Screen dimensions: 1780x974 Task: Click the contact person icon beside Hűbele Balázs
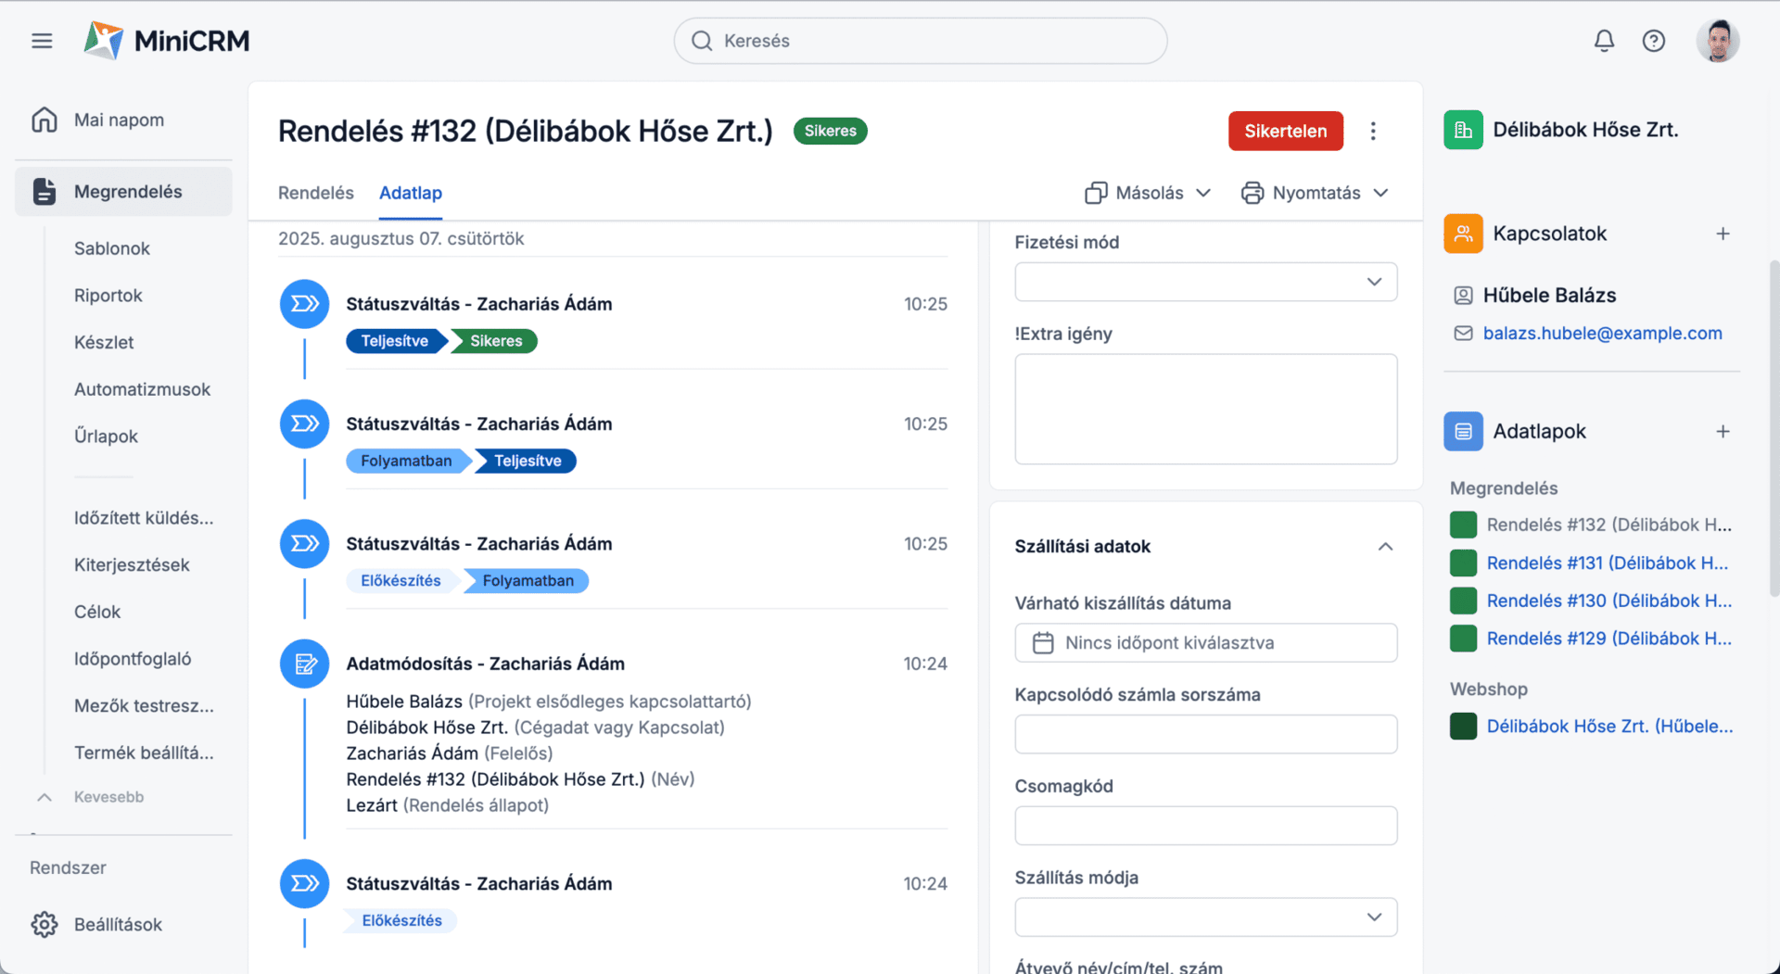(1463, 296)
